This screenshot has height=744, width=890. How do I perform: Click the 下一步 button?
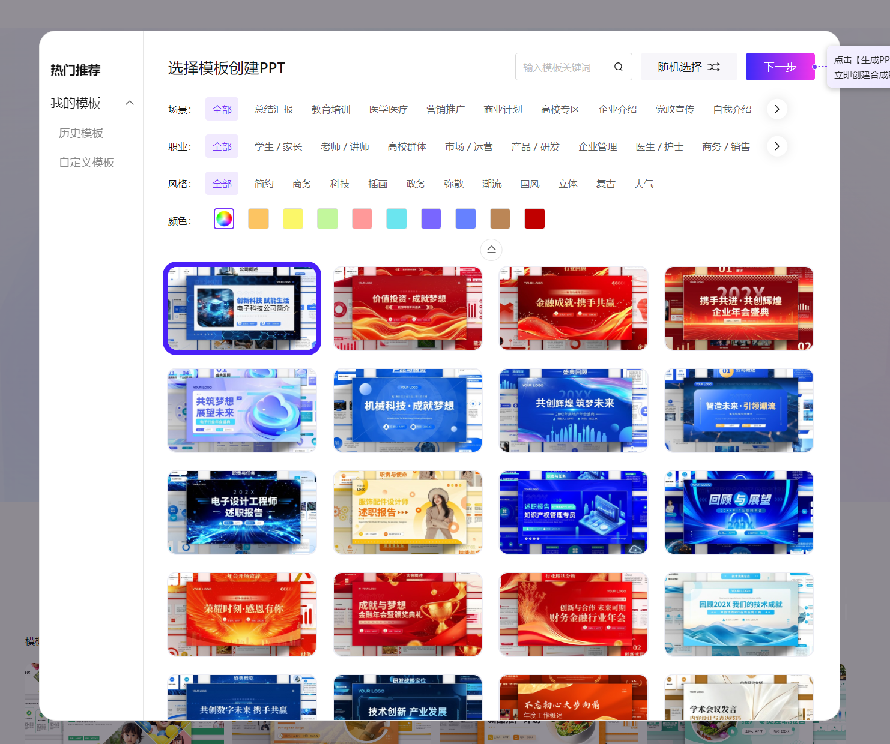pyautogui.click(x=780, y=67)
